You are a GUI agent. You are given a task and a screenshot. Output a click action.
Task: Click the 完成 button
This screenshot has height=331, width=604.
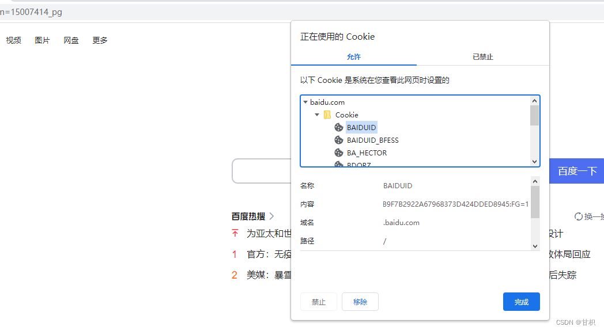coord(521,302)
